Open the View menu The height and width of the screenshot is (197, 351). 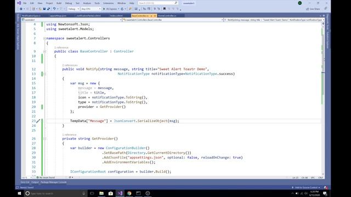pyautogui.click(x=40, y=3)
